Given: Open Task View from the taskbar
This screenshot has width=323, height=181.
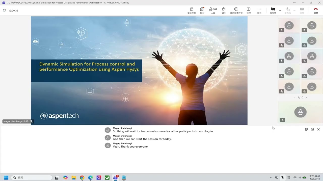Looking at the screenshot, I should pos(57,178).
